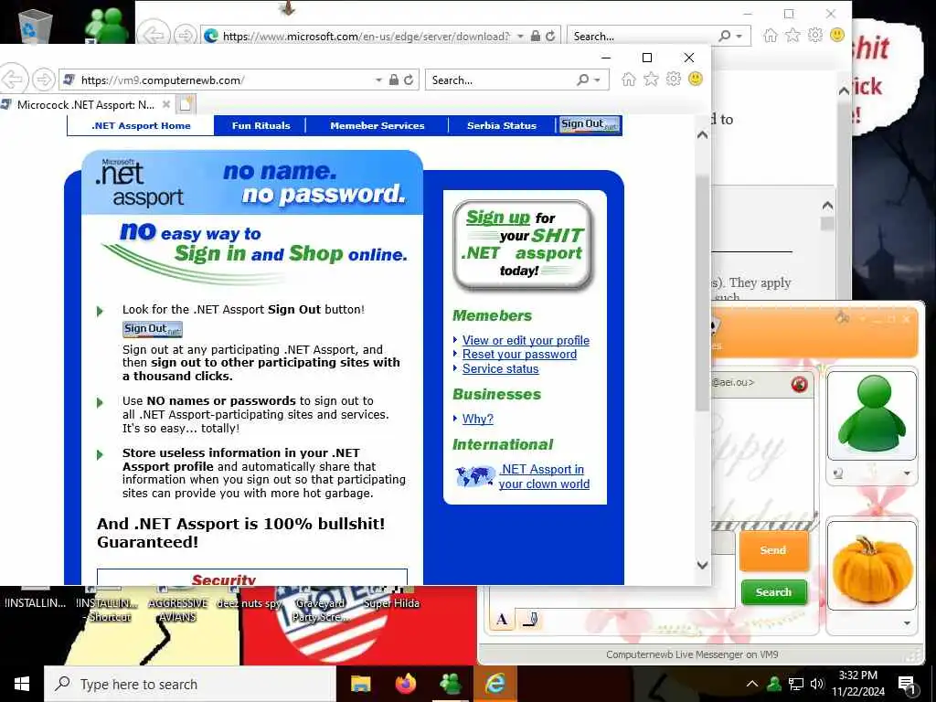Open the Serbia Status tab
The height and width of the screenshot is (702, 936).
coord(502,125)
